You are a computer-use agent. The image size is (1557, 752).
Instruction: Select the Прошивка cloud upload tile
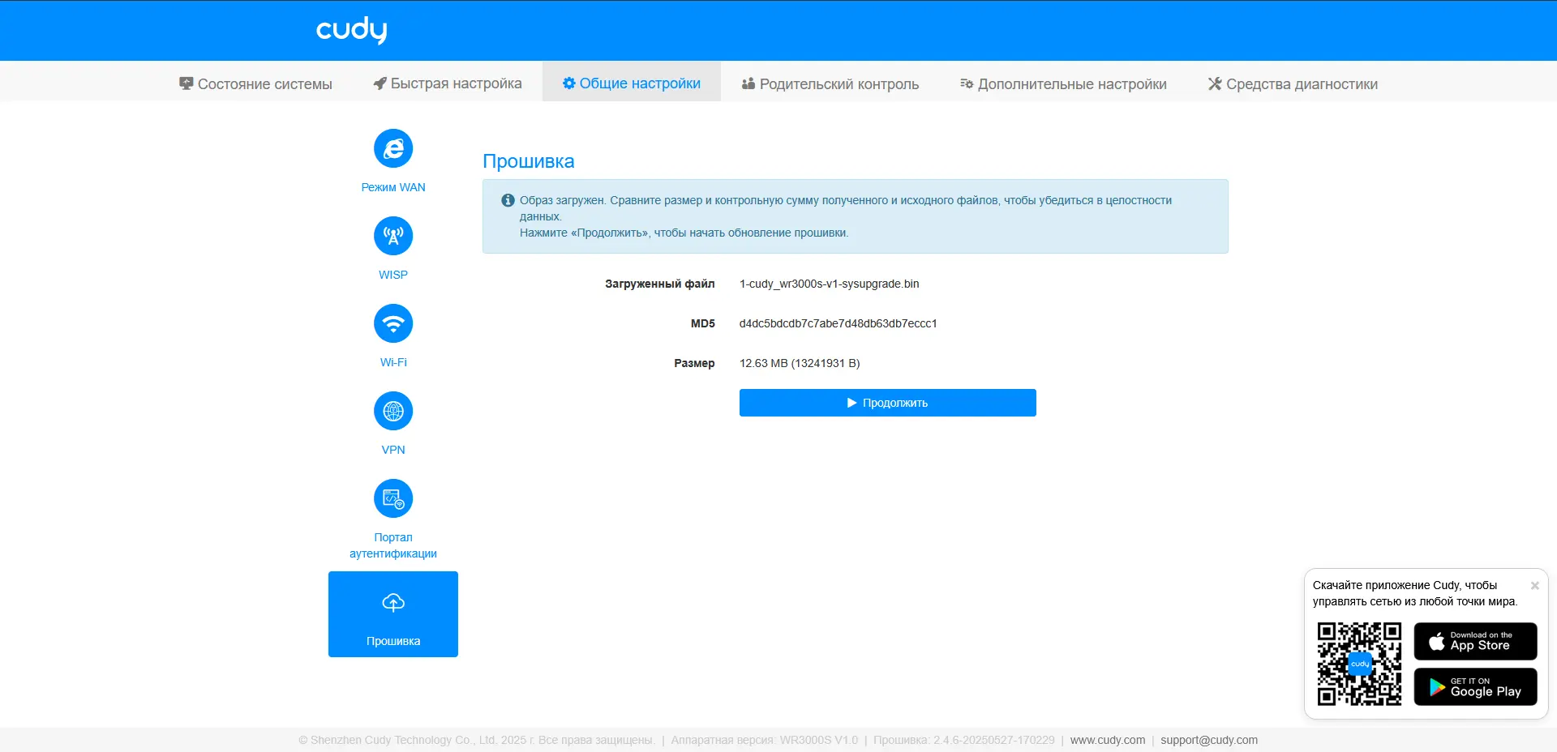[393, 614]
